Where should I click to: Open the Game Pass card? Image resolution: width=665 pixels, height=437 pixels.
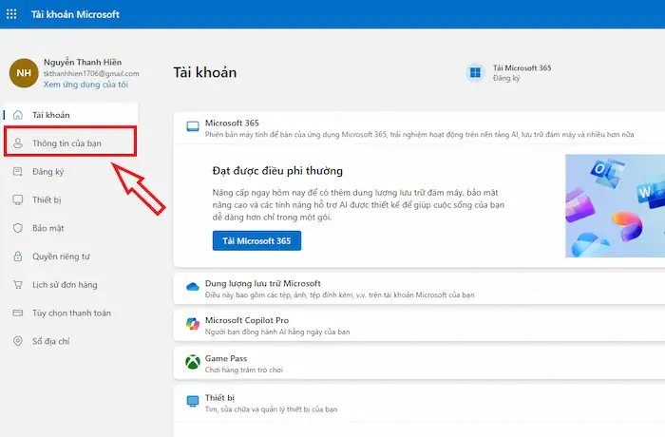pos(419,364)
